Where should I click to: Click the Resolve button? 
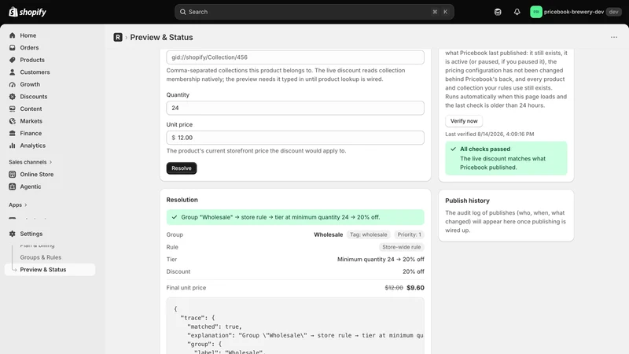(x=182, y=168)
